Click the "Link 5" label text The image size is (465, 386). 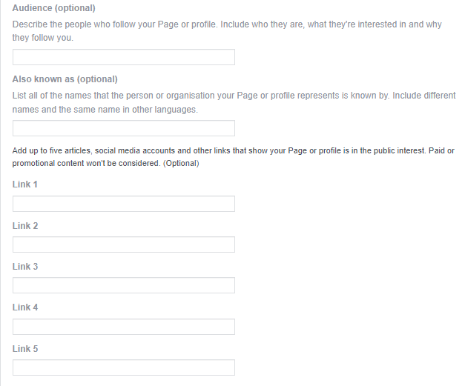[x=25, y=348]
